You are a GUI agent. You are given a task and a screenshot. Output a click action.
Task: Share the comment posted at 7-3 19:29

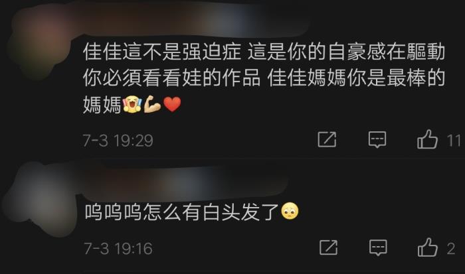[327, 139]
